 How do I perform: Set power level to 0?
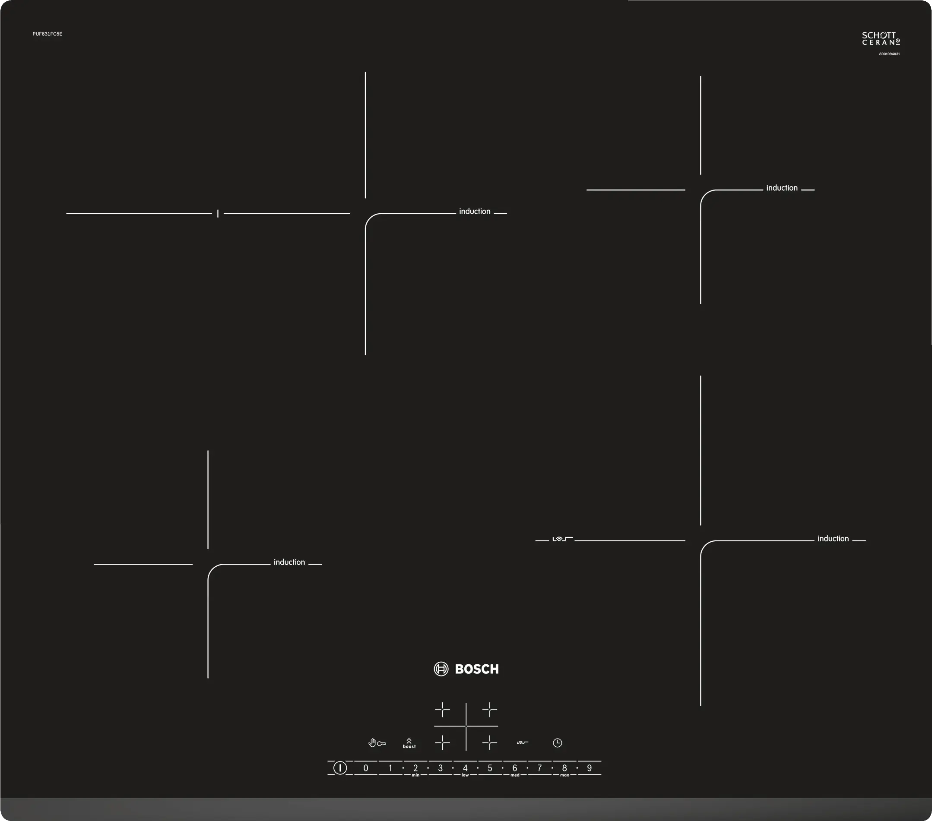pyautogui.click(x=366, y=768)
